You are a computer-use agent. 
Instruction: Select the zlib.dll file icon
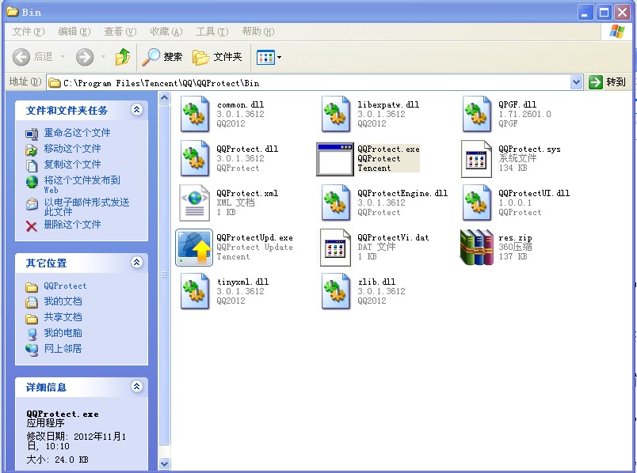[x=336, y=291]
